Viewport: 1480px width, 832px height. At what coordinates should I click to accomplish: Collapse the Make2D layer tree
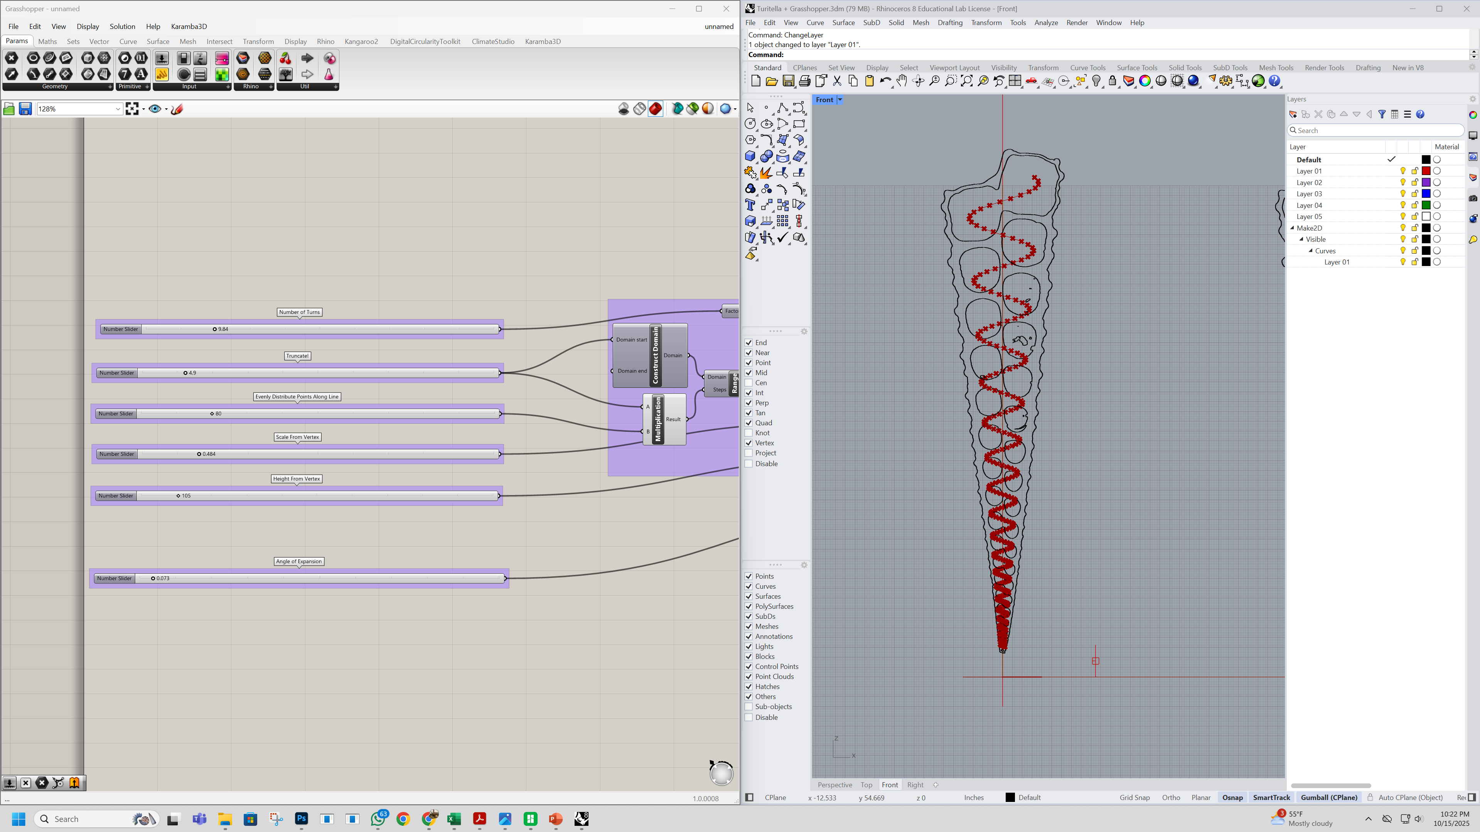pos(1292,228)
